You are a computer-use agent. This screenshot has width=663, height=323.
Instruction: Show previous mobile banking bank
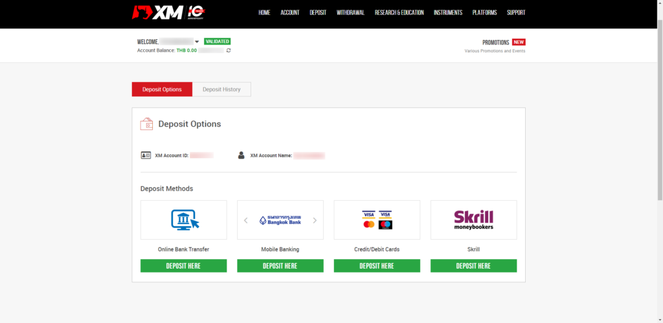pyautogui.click(x=246, y=220)
